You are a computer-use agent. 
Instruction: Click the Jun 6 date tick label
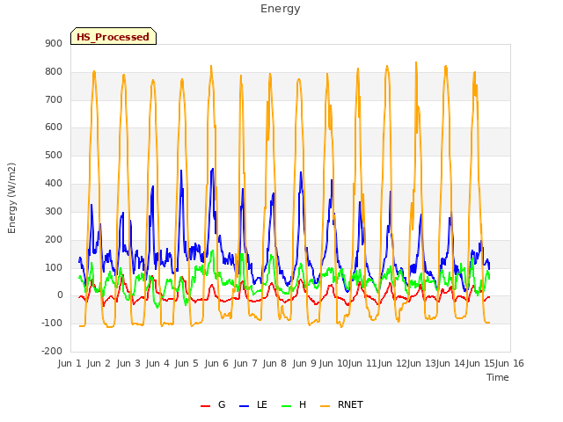[216, 363]
